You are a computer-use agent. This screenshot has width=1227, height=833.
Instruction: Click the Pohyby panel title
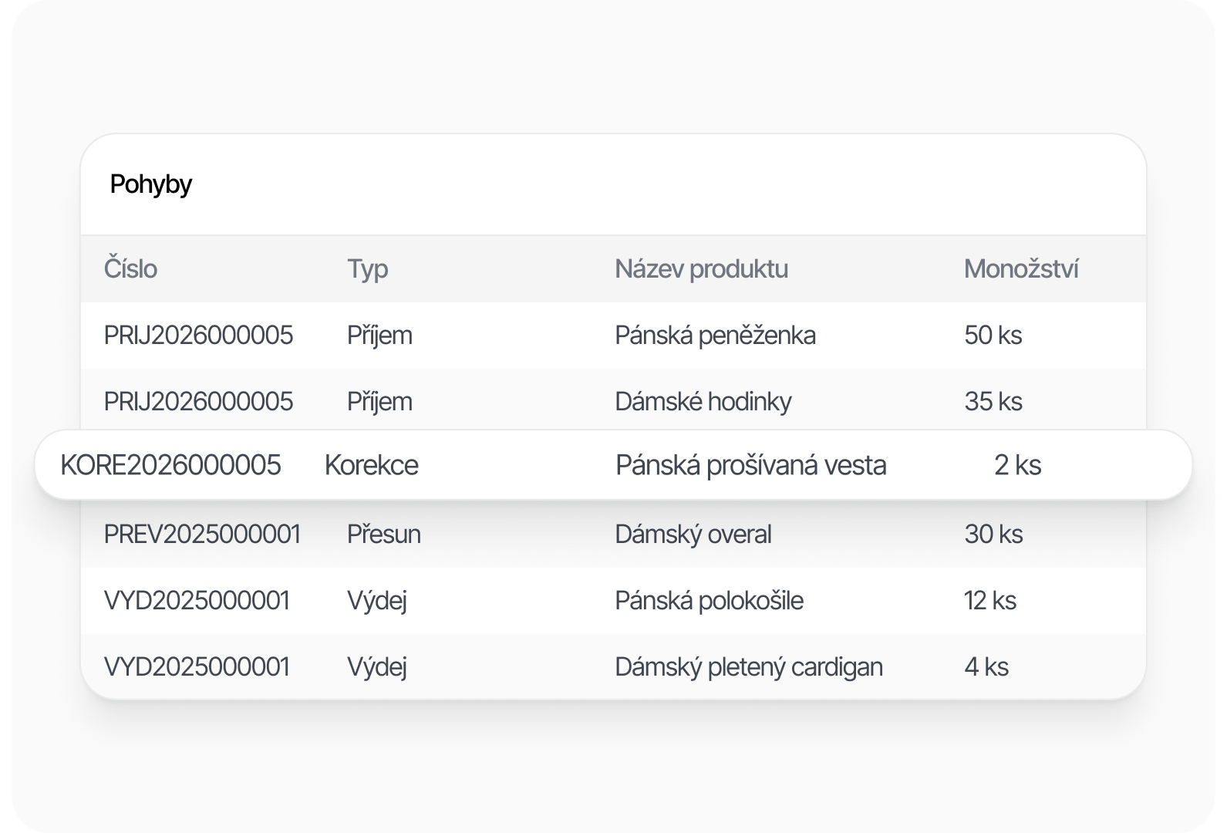coord(150,184)
